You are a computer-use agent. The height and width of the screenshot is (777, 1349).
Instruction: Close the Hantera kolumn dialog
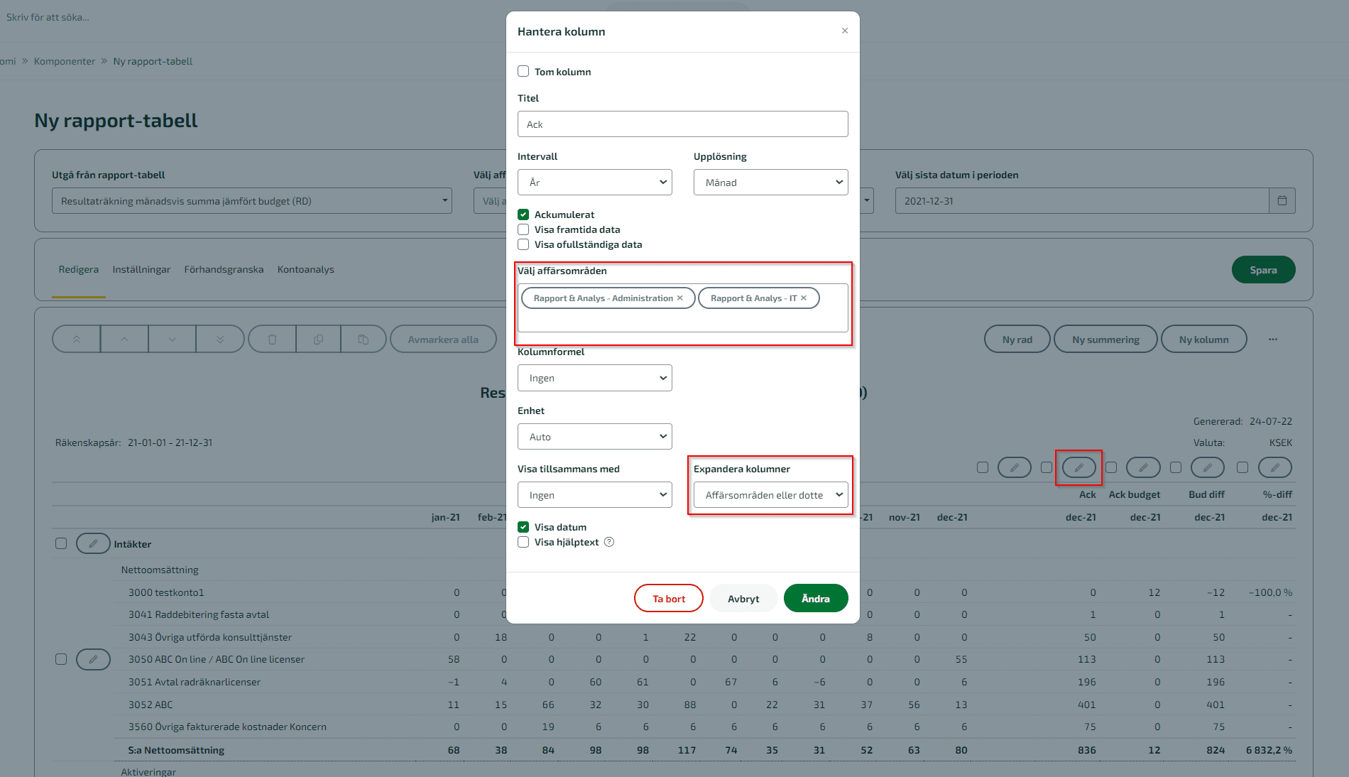pyautogui.click(x=845, y=31)
